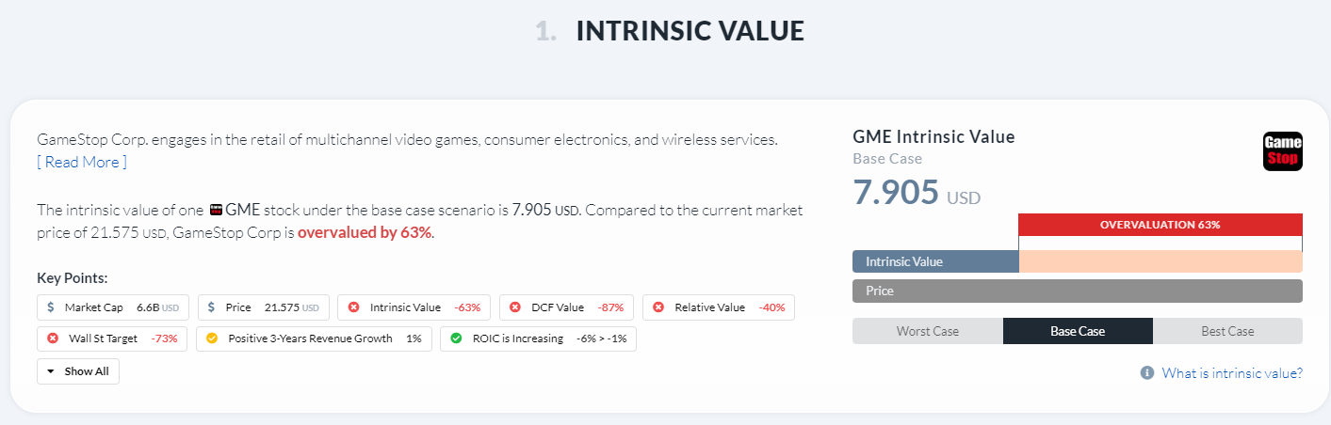Open the Intrinsic Value -63% key point
This screenshot has width=1331, height=425.
(414, 307)
